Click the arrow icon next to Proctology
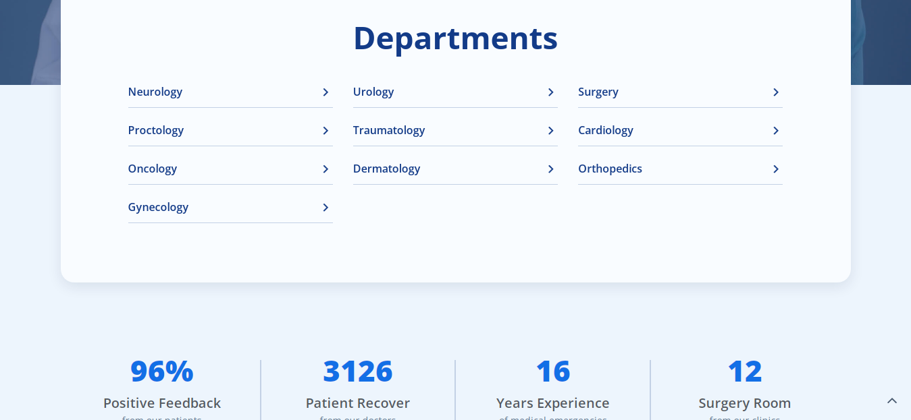The width and height of the screenshot is (911, 420). click(x=326, y=131)
